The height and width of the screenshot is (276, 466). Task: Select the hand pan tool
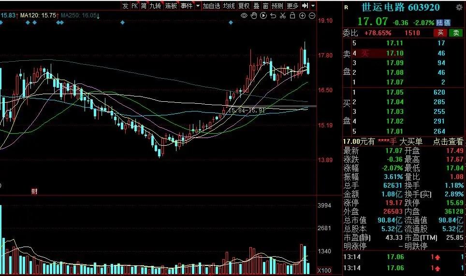[254, 15]
